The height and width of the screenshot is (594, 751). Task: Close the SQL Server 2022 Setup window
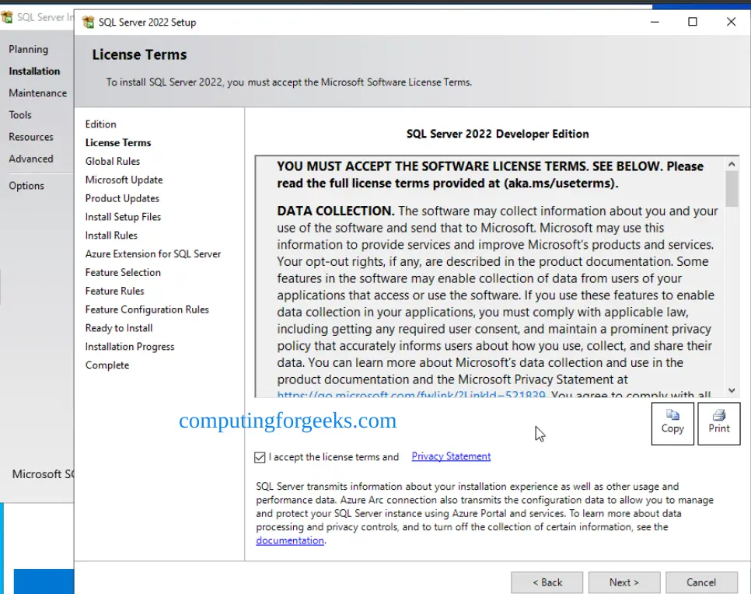pos(731,22)
